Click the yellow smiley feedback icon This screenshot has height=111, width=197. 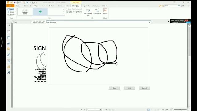click(x=159, y=6)
